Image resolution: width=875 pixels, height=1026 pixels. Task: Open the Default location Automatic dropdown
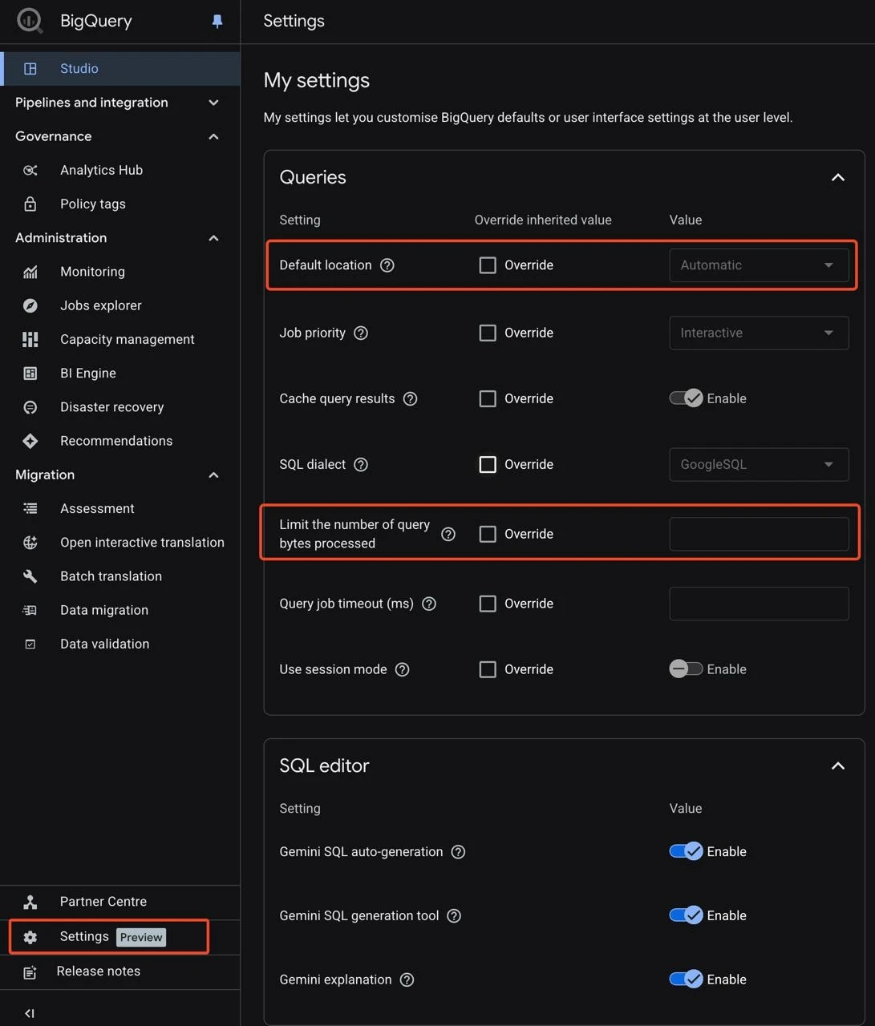759,265
